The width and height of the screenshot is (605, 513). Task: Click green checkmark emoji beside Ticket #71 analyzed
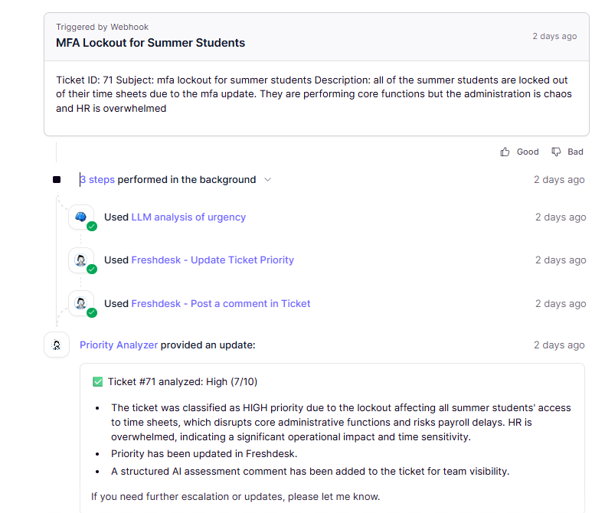pos(97,381)
